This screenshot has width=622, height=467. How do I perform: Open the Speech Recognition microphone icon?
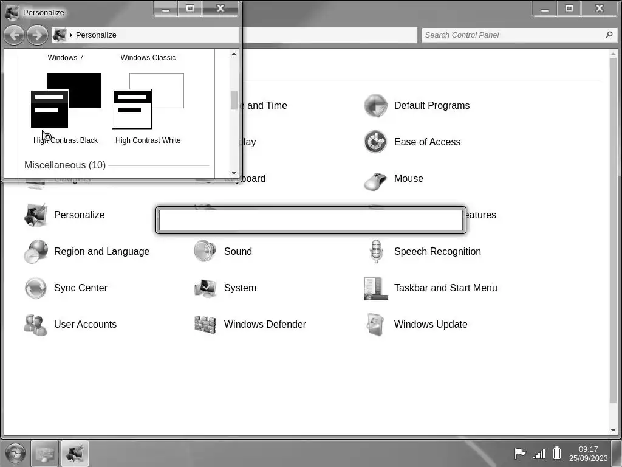click(375, 251)
